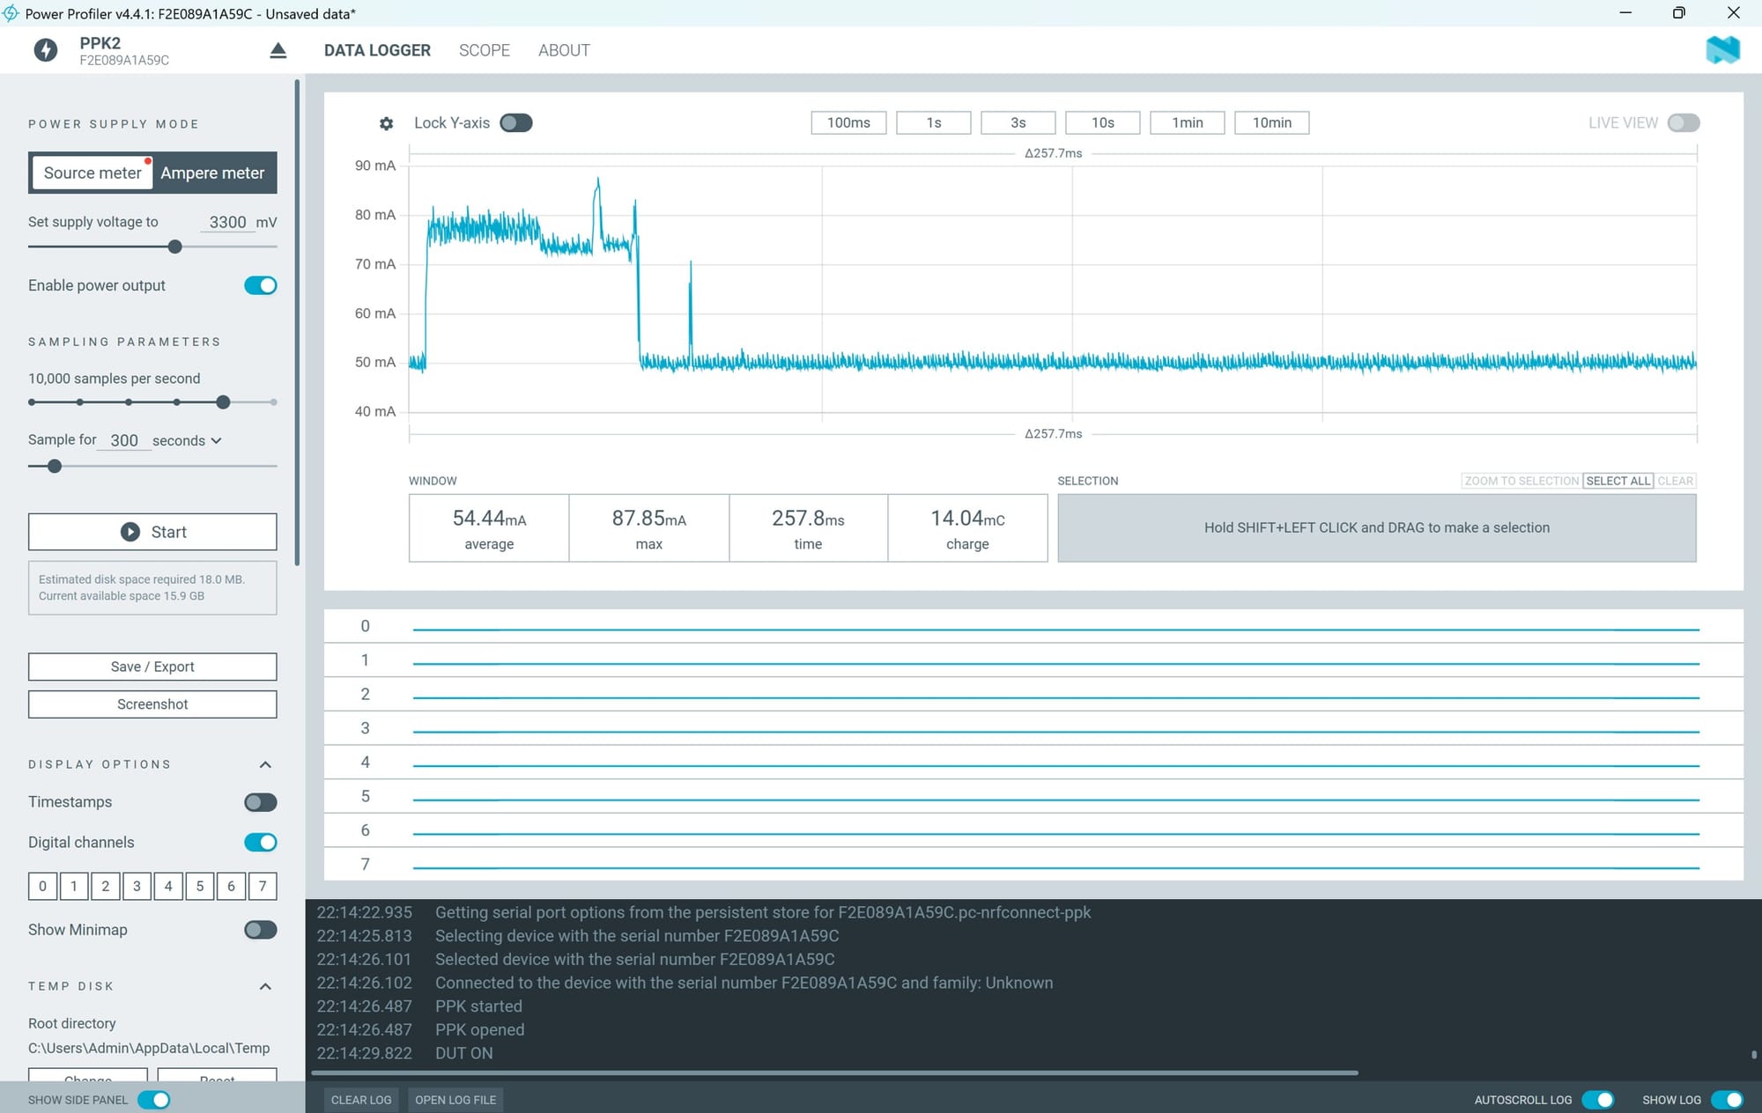The image size is (1762, 1113).
Task: Toggle digital channel 5 box
Action: [x=200, y=886]
